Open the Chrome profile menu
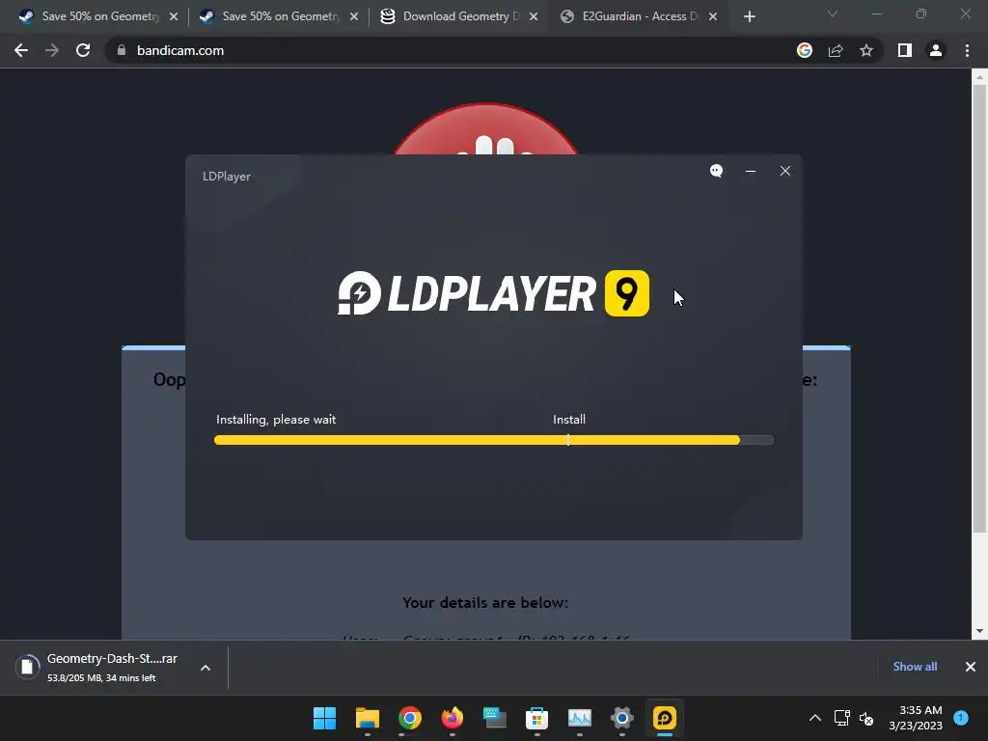Viewport: 988px width, 741px height. 936,50
